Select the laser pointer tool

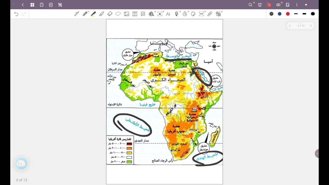click(210, 14)
